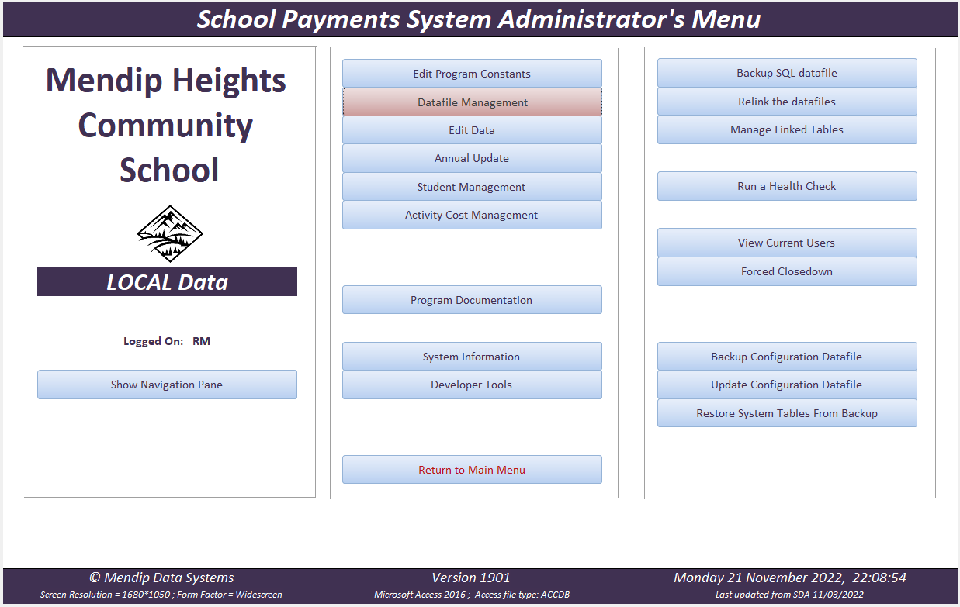Click View Current Users

(787, 243)
